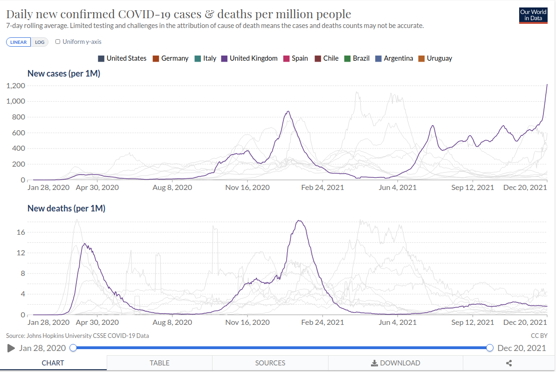Image resolution: width=556 pixels, height=372 pixels.
Task: Click the timeline end handle
Action: click(x=490, y=348)
